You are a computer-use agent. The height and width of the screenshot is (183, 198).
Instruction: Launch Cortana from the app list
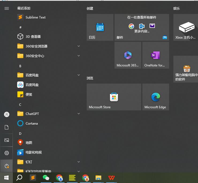tap(32, 124)
